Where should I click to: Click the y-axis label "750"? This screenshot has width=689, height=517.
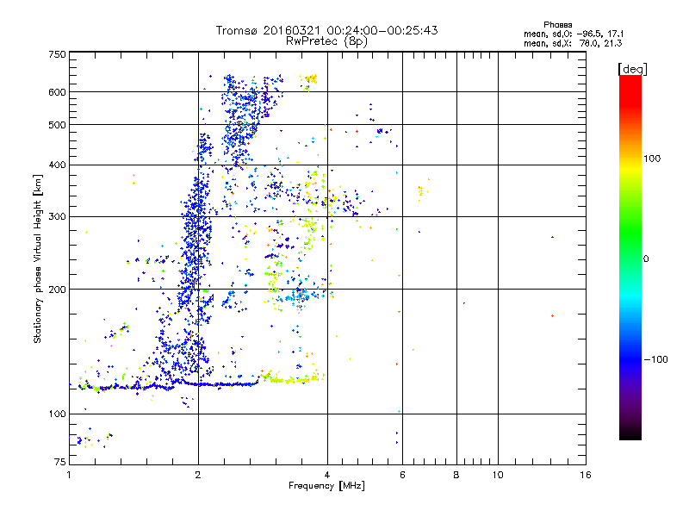57,54
